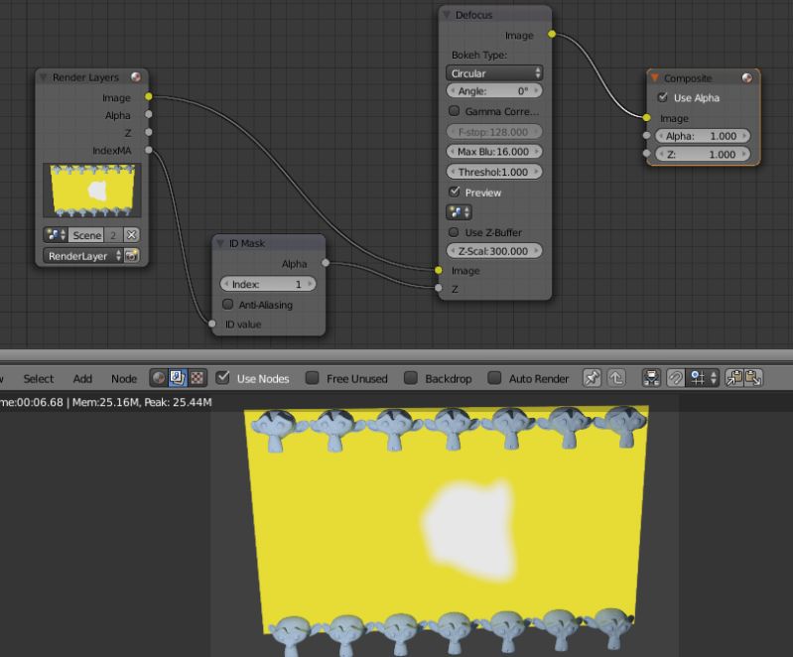The height and width of the screenshot is (657, 793).
Task: Collapse the Render Layers node triangle
Action: 43,77
